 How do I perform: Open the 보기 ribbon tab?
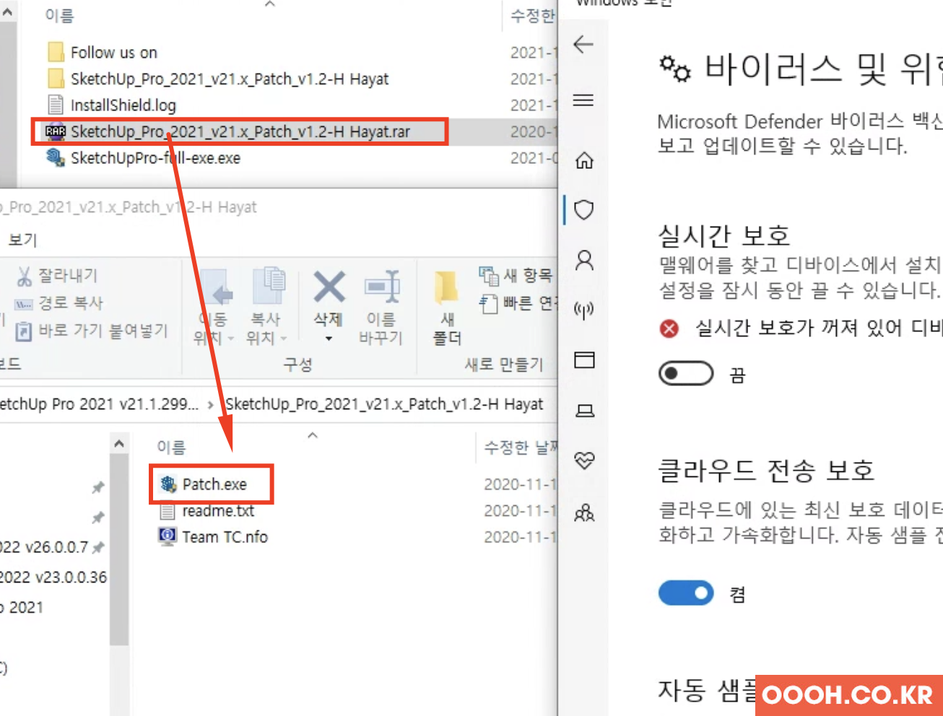pos(22,240)
